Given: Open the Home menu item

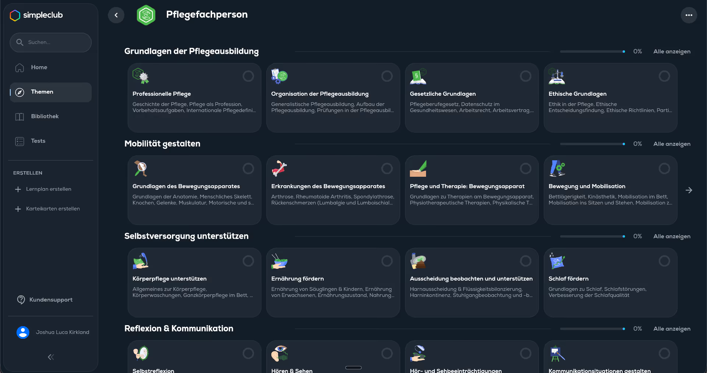Looking at the screenshot, I should pos(51,67).
